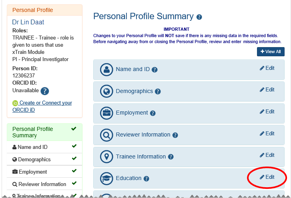Image resolution: width=291 pixels, height=198 pixels.
Task: Open Create or Connect your ORCID iD link
Action: tap(42, 107)
